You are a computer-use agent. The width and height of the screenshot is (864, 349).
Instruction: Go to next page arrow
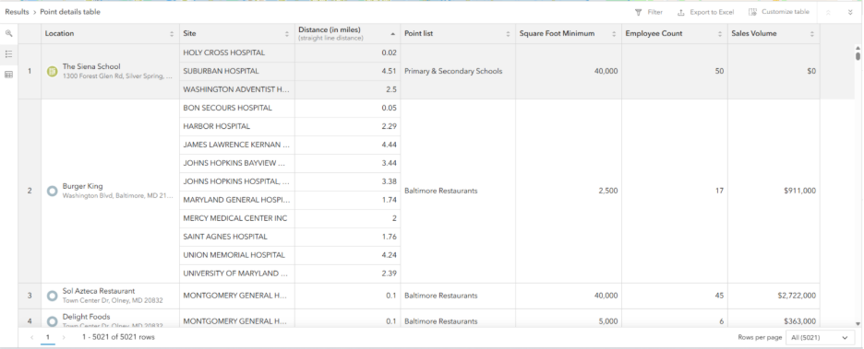coord(64,337)
